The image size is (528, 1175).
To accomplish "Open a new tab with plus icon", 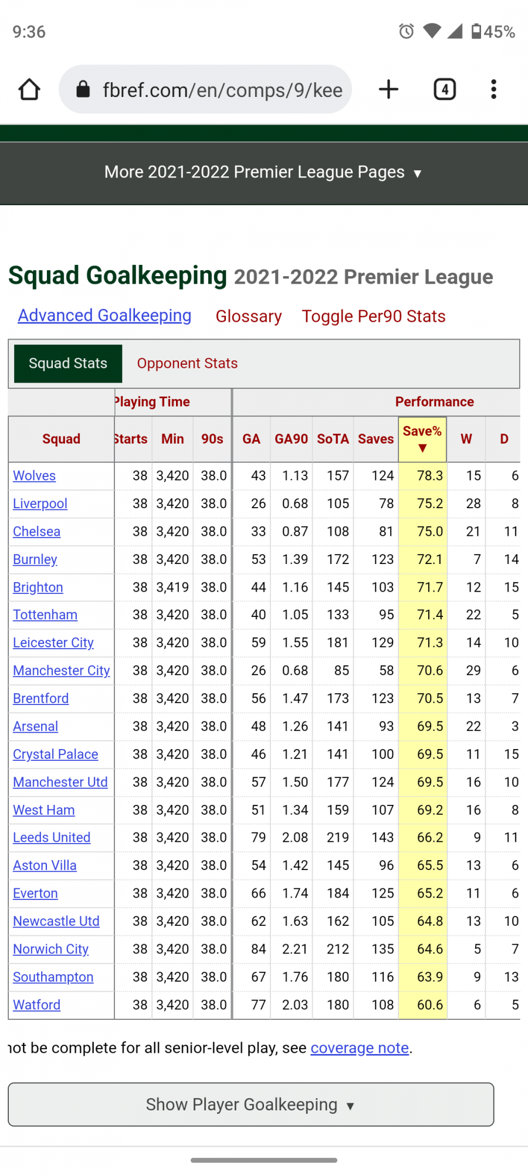I will (388, 90).
